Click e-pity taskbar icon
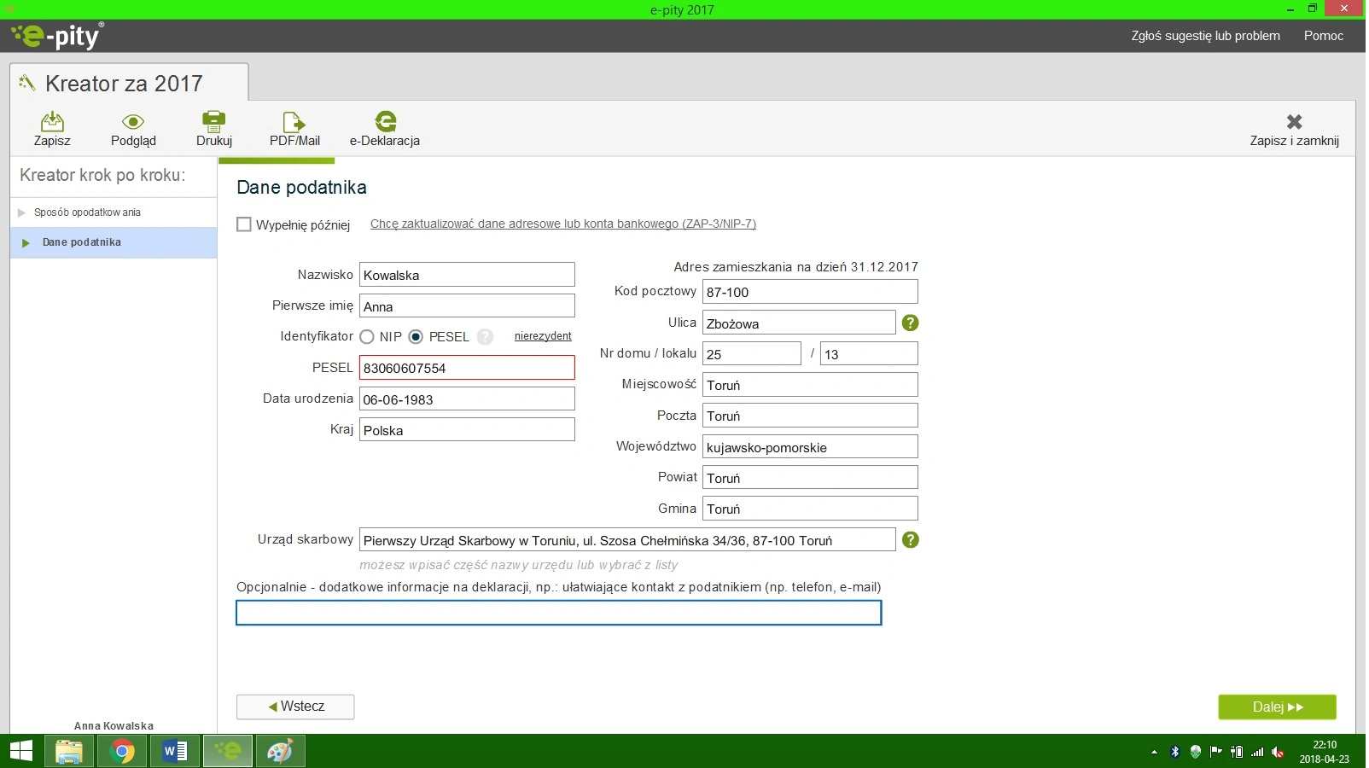Screen dimensions: 1369x768 228,751
